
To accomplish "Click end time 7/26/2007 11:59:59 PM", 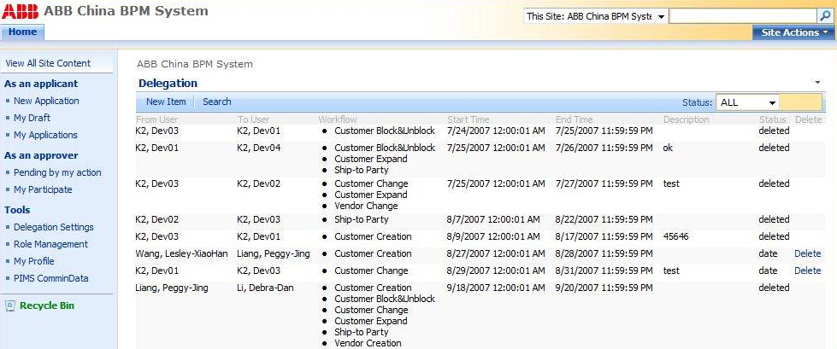I will (x=604, y=148).
